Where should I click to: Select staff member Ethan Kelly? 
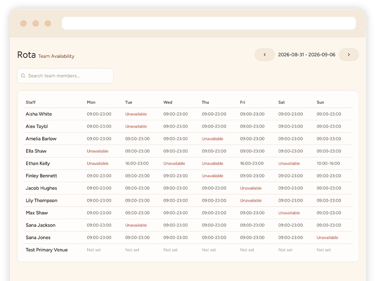[38, 163]
